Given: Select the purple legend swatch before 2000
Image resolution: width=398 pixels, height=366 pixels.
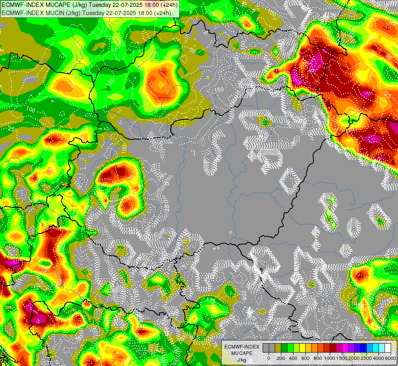Looking at the screenshot, I should [351, 348].
